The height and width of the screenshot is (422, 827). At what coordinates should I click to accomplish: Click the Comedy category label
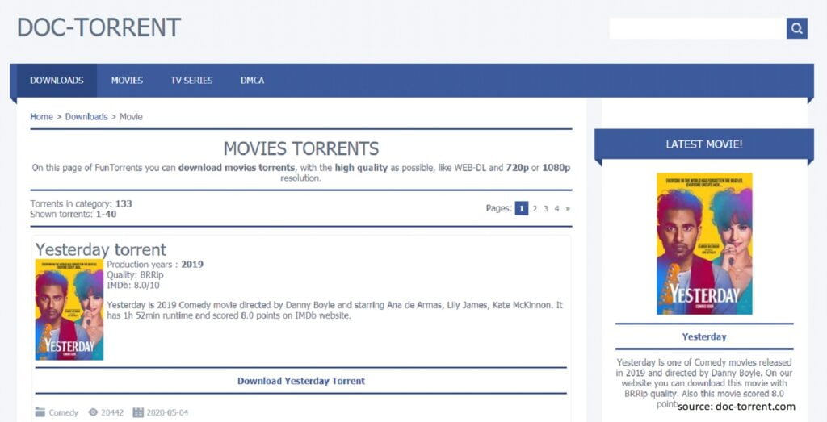tap(63, 412)
